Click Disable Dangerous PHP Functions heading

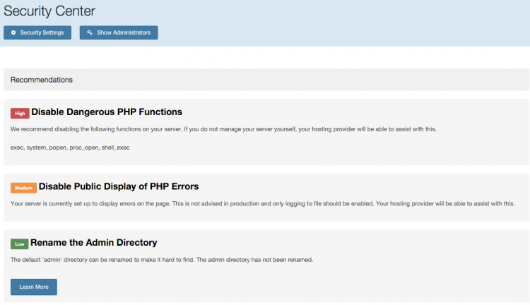tap(107, 112)
